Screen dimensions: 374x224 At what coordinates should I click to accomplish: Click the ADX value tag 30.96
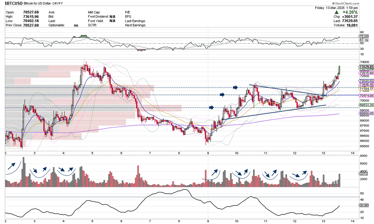click(364, 206)
